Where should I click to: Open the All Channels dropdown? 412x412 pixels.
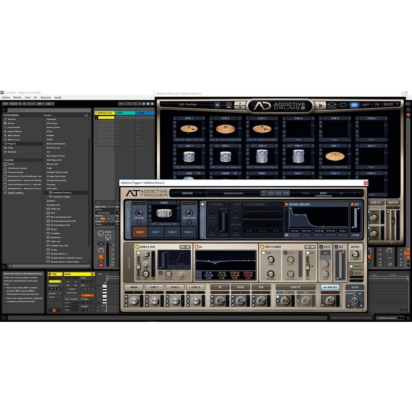tap(105, 213)
